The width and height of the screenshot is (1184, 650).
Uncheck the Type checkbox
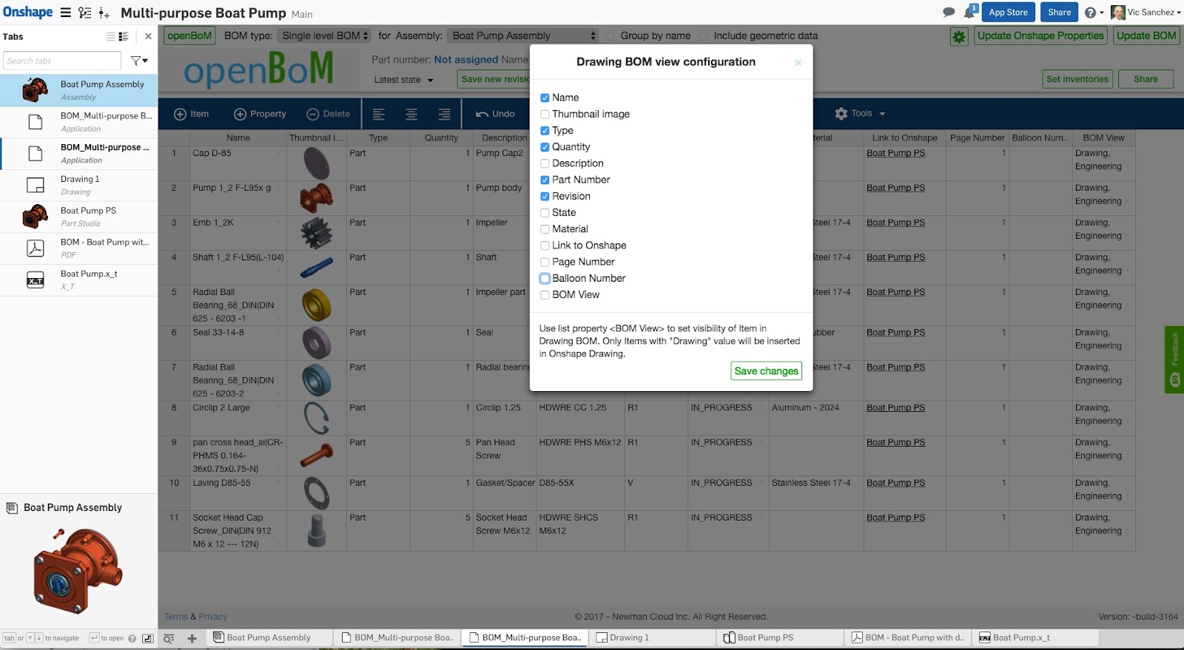[545, 131]
